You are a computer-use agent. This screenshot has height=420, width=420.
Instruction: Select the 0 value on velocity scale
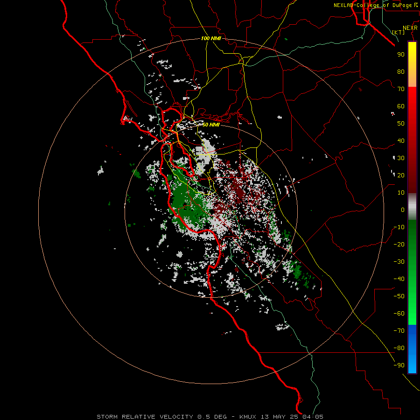tap(403, 210)
